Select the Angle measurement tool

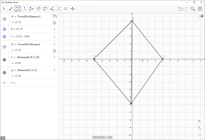[x=52, y=9]
